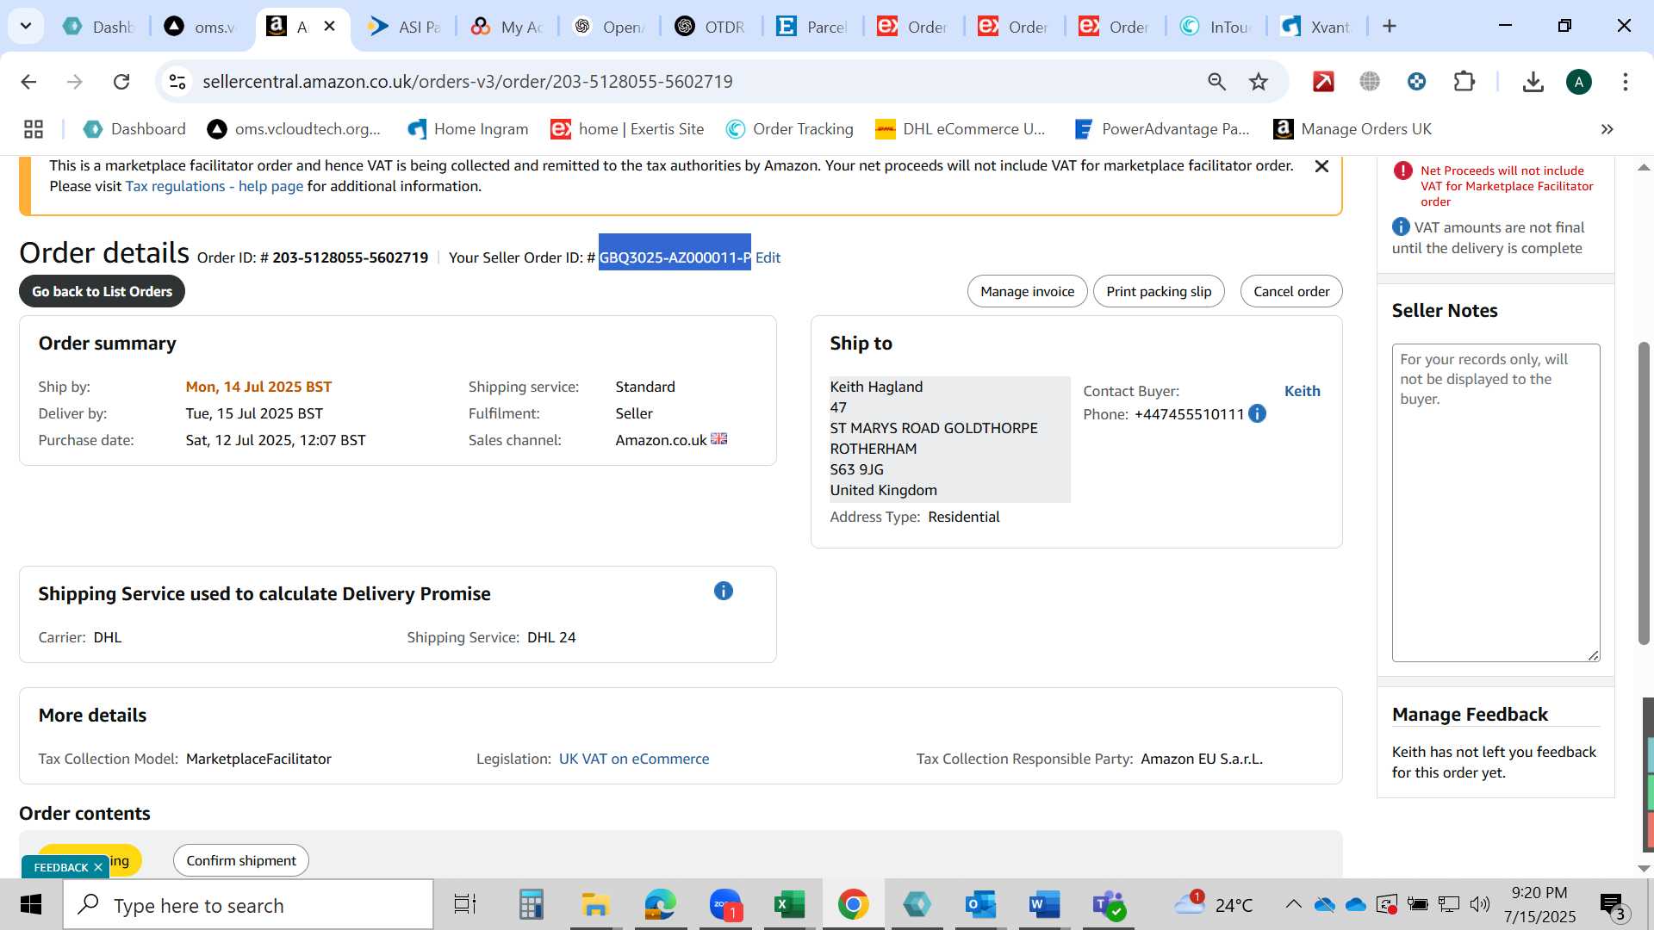Show hidden system tray icons

click(1293, 904)
